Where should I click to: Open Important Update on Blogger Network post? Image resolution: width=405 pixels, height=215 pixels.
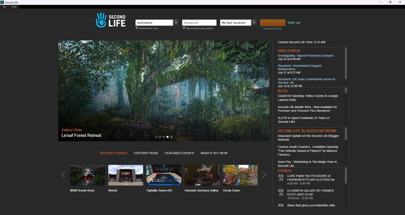pyautogui.click(x=308, y=138)
